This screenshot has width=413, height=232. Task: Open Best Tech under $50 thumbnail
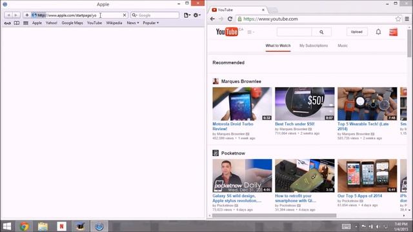pos(305,104)
